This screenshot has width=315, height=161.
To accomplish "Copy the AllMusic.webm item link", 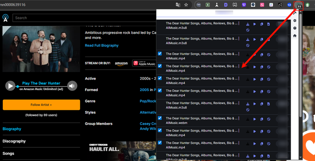I will click(261, 119).
